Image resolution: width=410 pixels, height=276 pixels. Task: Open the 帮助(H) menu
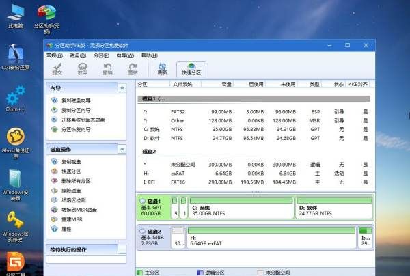148,55
